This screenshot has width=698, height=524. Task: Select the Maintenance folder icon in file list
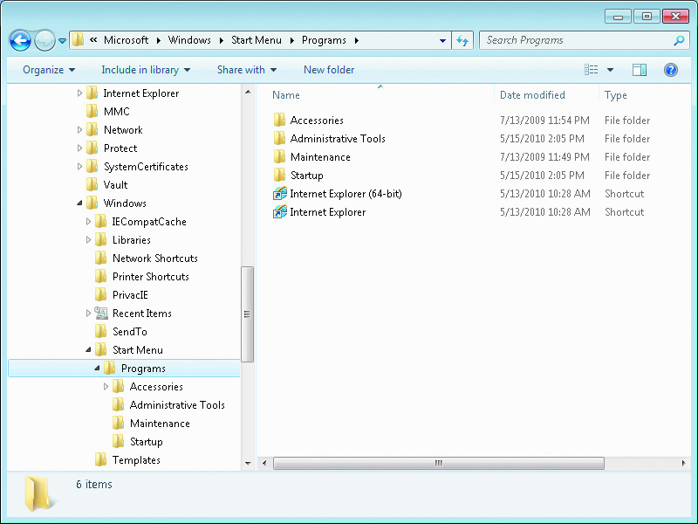279,157
